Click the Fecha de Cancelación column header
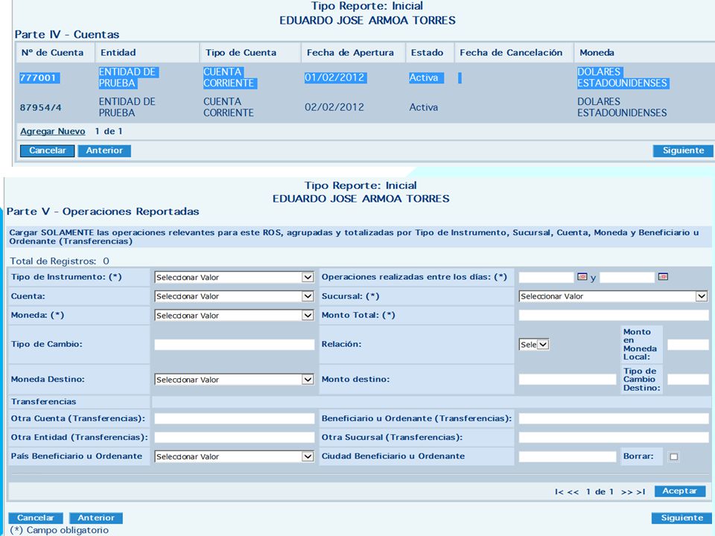Viewport: 715px width, 536px height. (511, 52)
